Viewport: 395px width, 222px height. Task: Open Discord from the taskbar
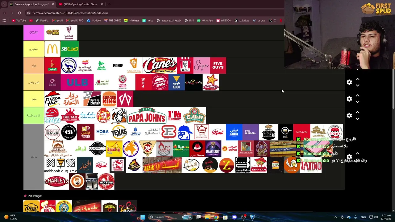click(234, 217)
